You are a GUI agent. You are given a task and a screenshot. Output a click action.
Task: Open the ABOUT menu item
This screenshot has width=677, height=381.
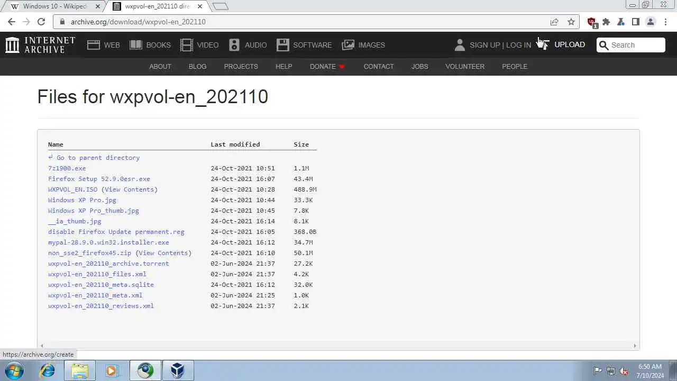pyautogui.click(x=160, y=67)
